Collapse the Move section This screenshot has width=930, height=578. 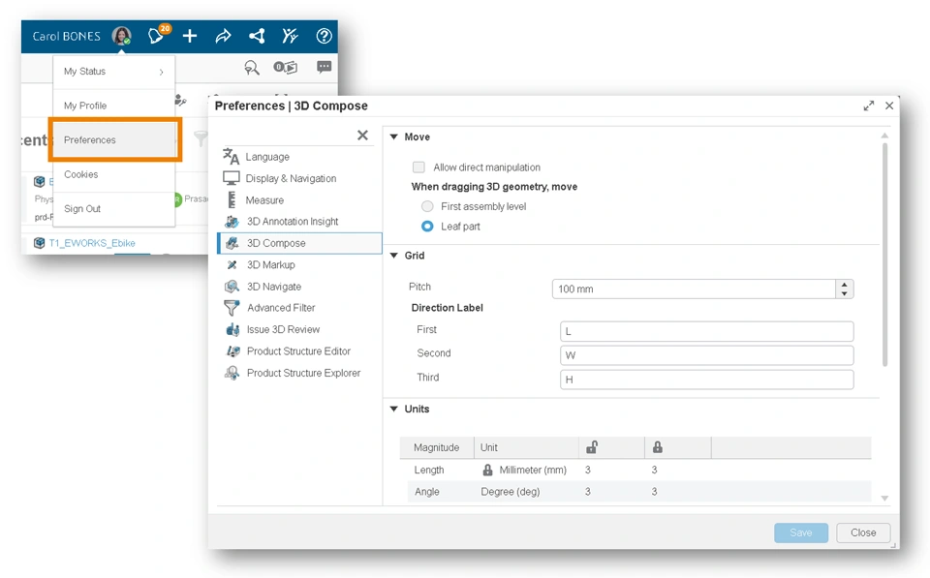click(x=394, y=137)
